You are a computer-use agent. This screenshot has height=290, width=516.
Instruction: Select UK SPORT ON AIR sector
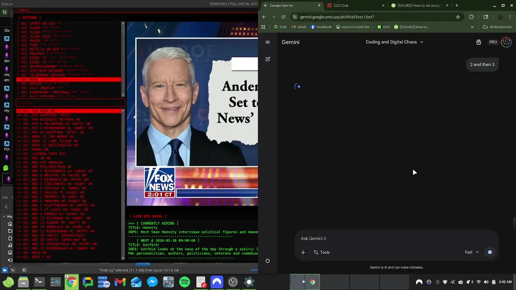69,24
